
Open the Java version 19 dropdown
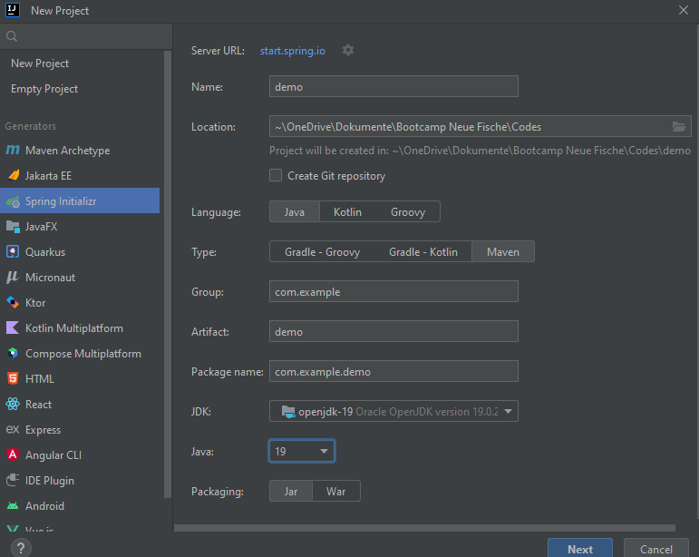[302, 451]
